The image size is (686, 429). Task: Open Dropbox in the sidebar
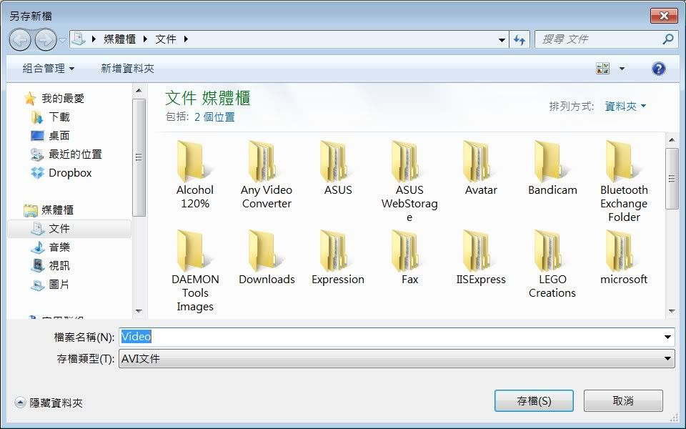pos(61,173)
